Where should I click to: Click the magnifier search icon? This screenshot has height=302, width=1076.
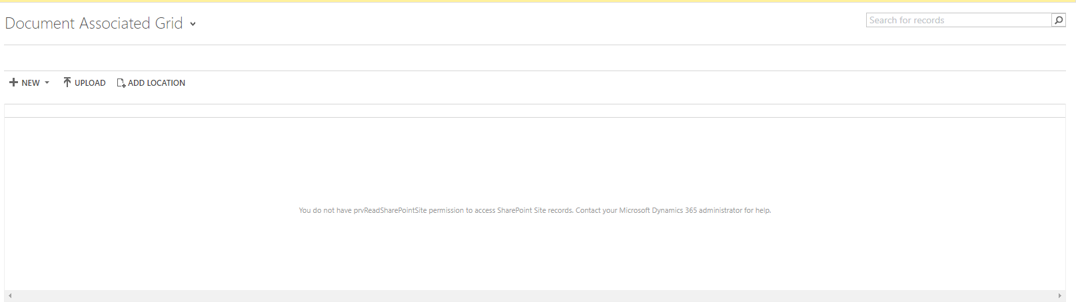pyautogui.click(x=1059, y=20)
